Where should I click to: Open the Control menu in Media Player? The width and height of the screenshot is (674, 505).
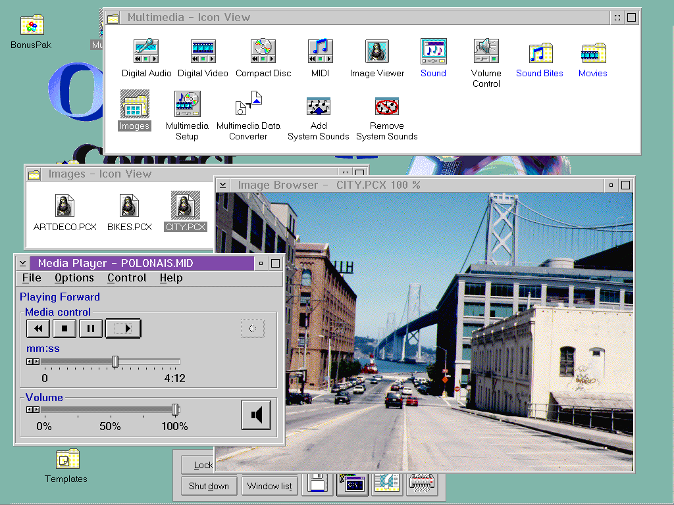(126, 278)
